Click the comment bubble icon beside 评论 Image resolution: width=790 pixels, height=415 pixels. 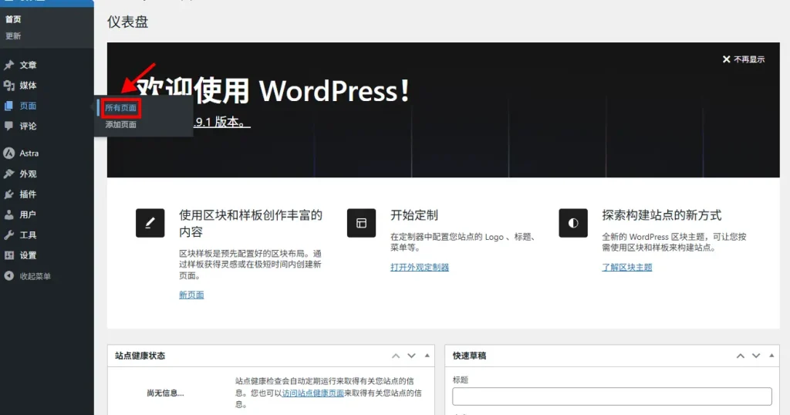tap(9, 126)
